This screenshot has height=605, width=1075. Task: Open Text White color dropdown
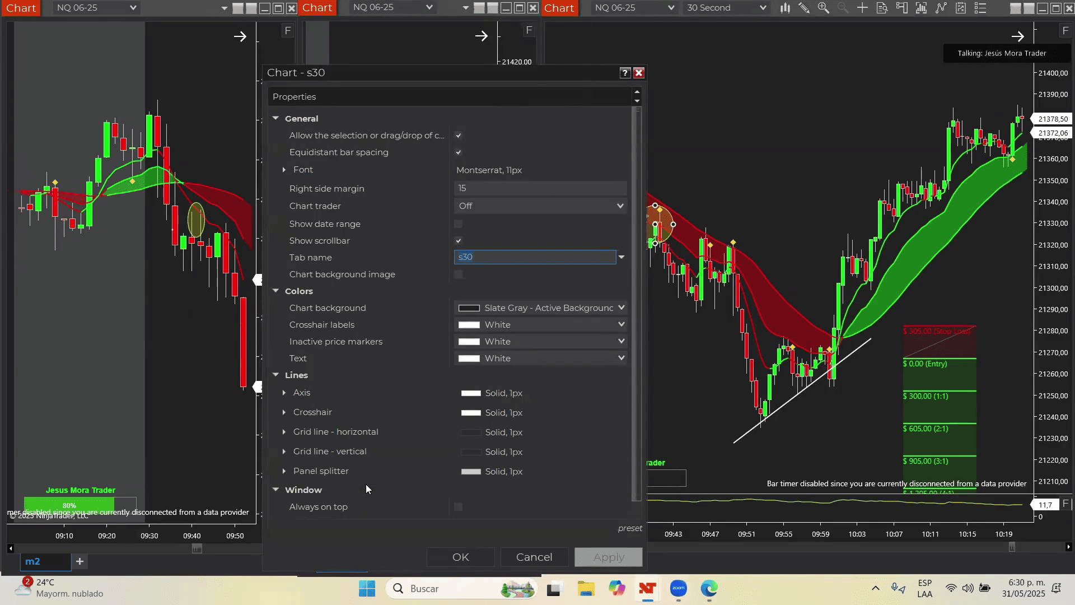[540, 359]
